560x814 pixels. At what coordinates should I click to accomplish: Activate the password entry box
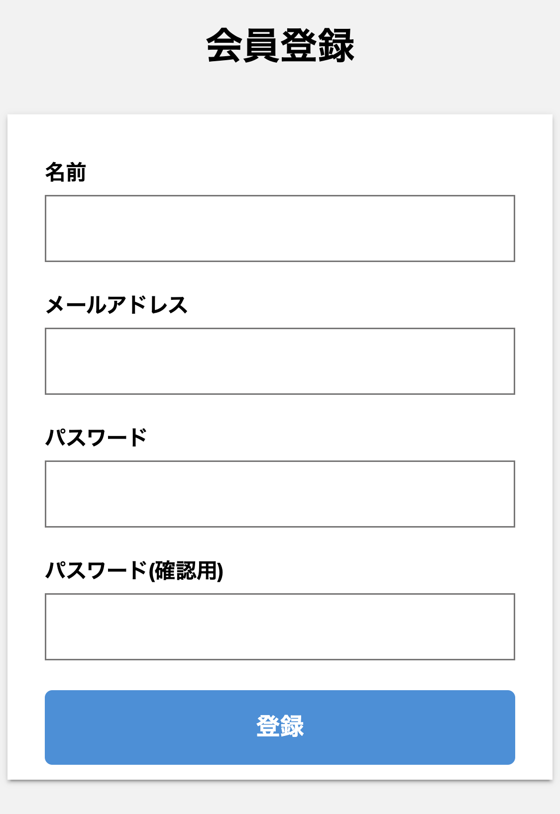[280, 494]
